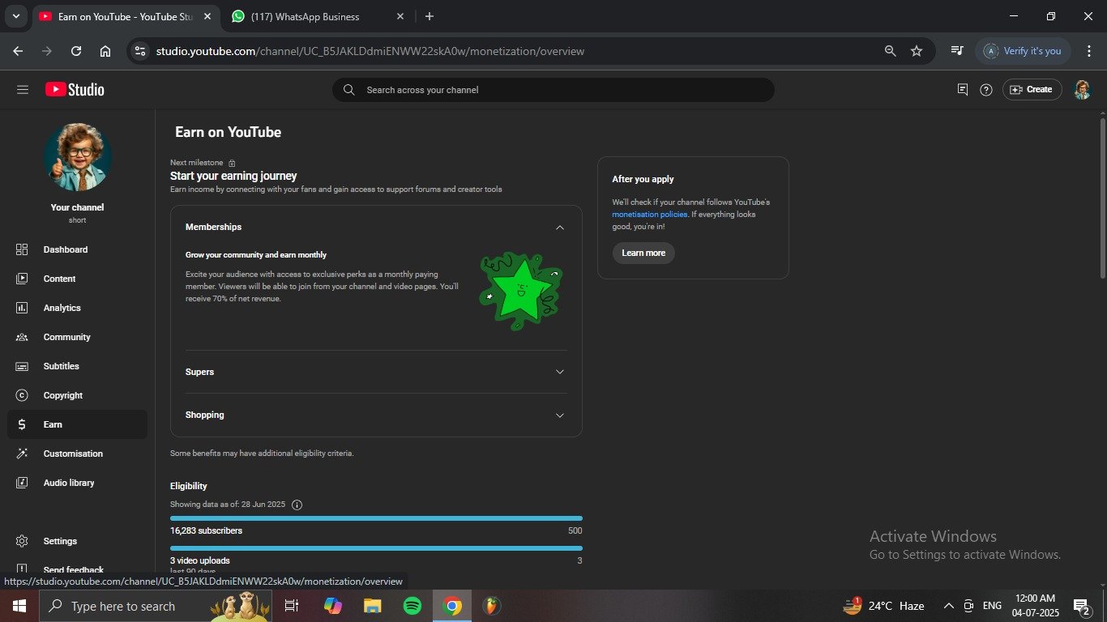Click the lock icon beside Next milestone
Screen dimensions: 1107x622
[232, 163]
